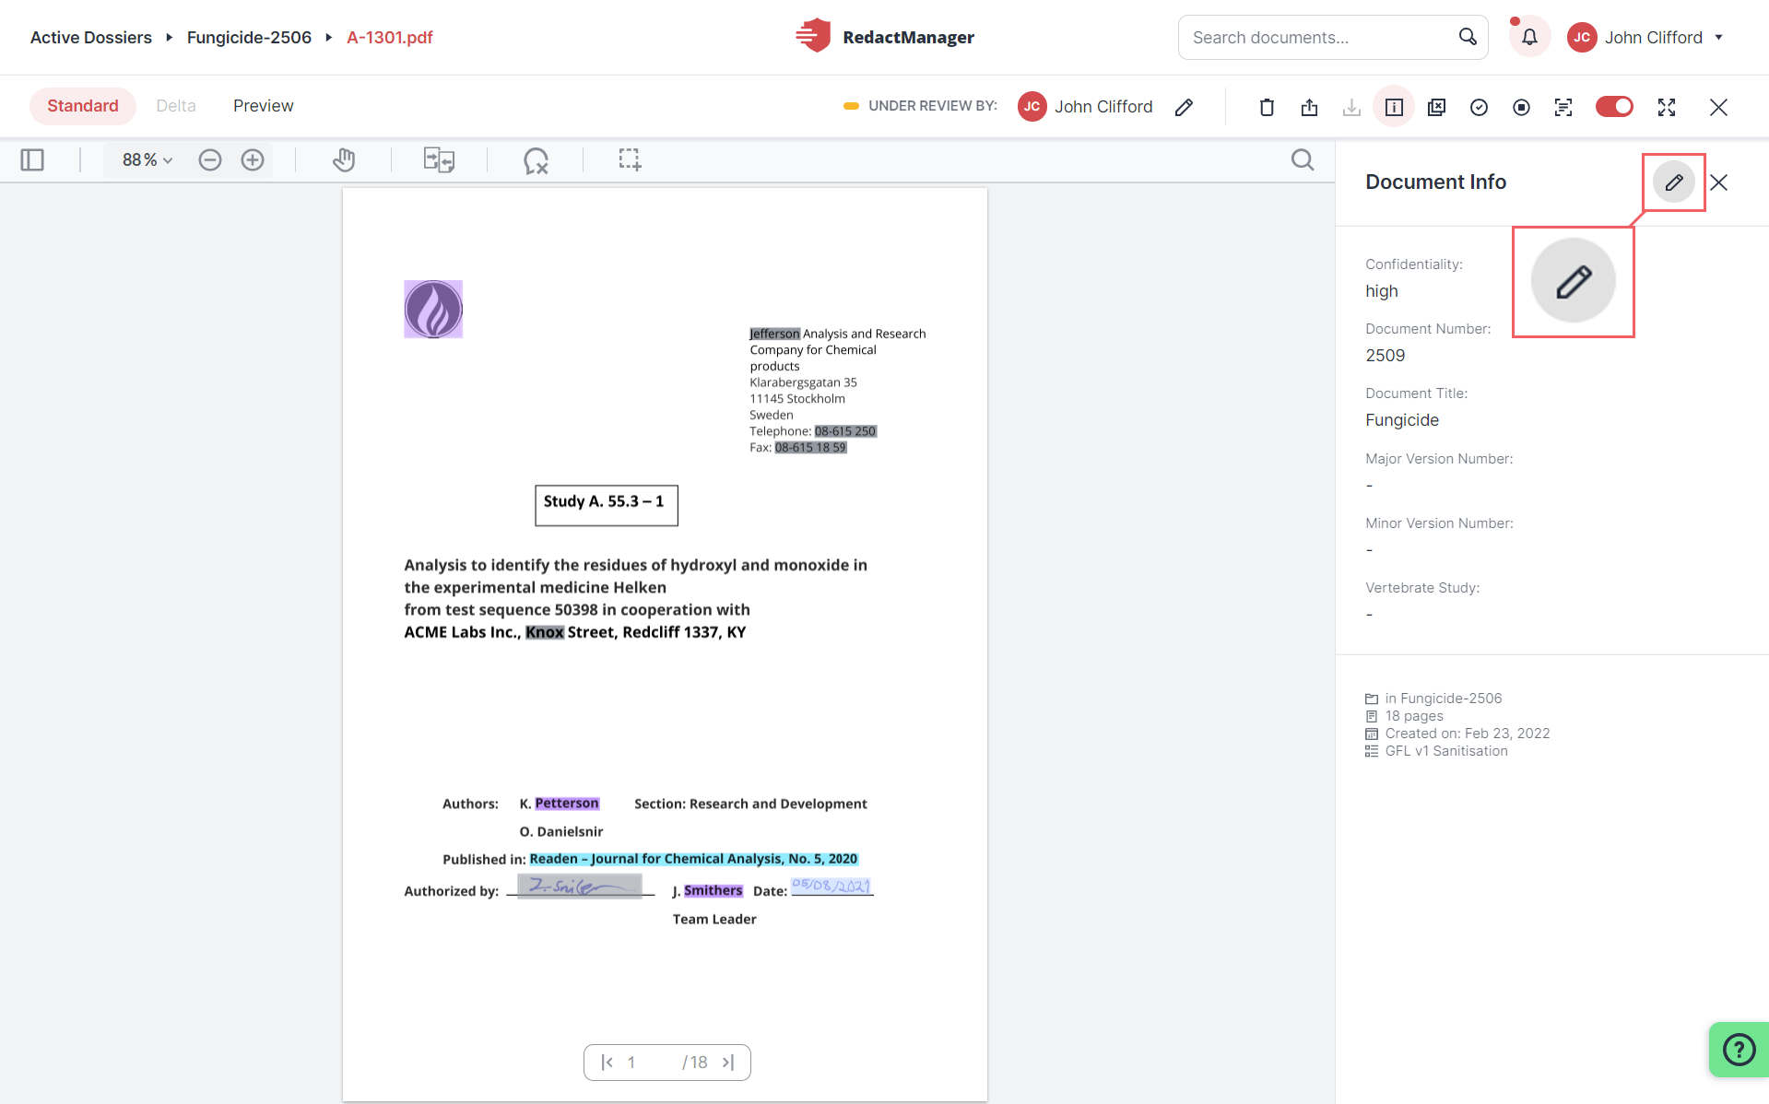Click the highlighted Readen journal reference
Viewport: 1769px width, 1104px height.
click(693, 859)
